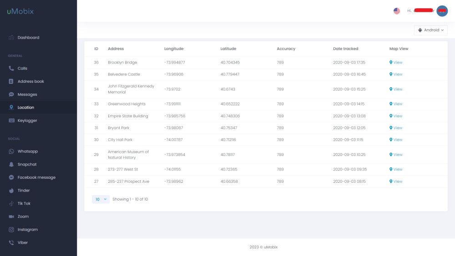This screenshot has height=256, width=455.
Task: Click the Keylogger keyboard icon
Action: 11,120
